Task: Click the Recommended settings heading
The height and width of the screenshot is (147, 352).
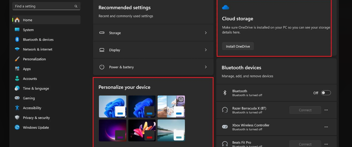Action: 125,8
